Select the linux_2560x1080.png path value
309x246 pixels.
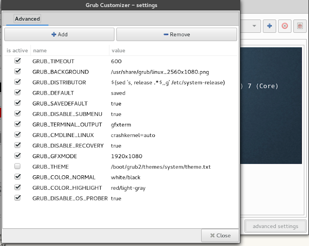[160, 72]
